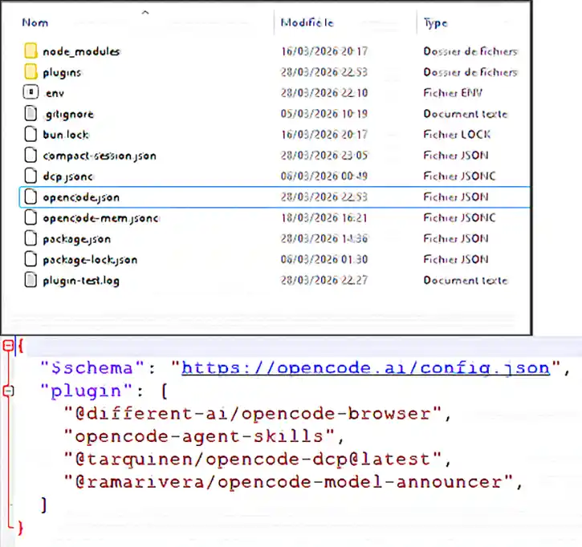Click the opencode-mem.jsonc file name
This screenshot has height=547, width=582.
(x=101, y=218)
